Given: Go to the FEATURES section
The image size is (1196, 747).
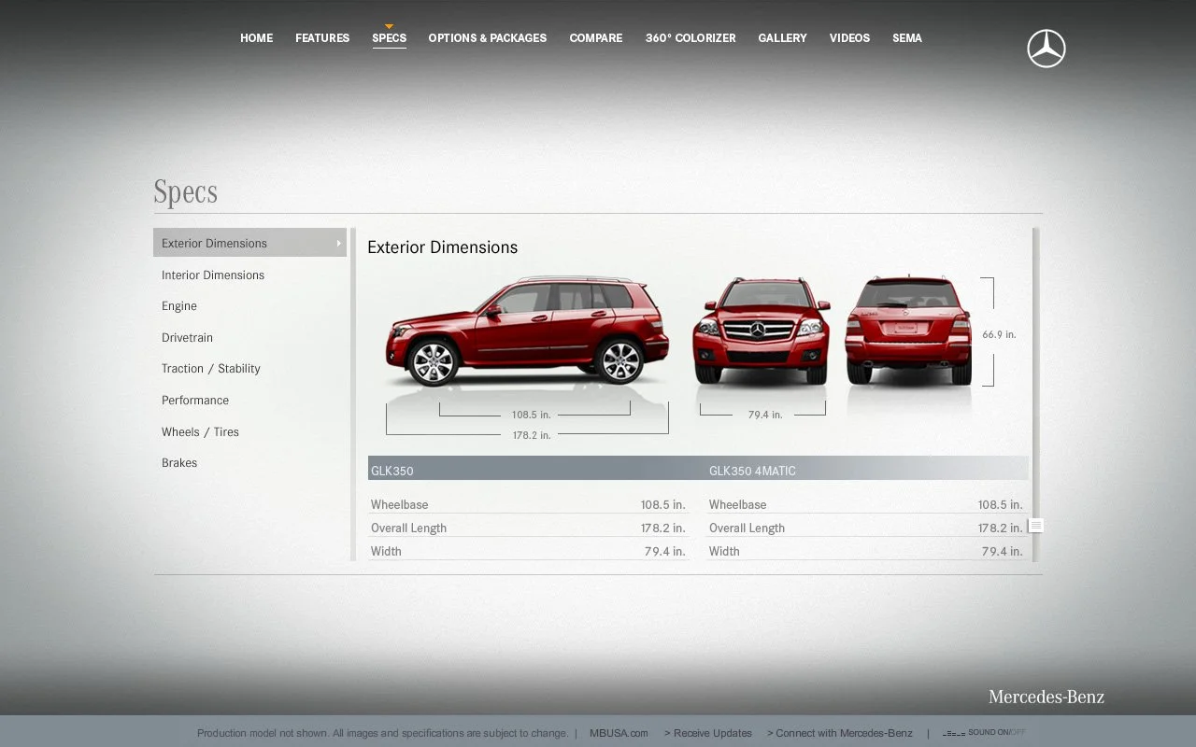Looking at the screenshot, I should point(322,38).
